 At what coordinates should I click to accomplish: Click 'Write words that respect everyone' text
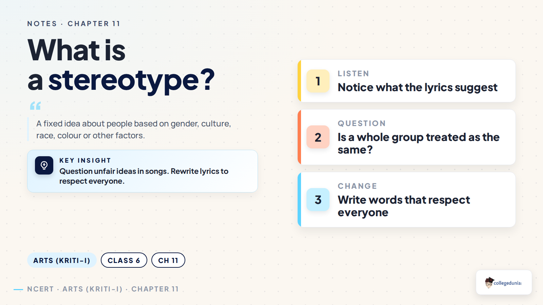(404, 206)
